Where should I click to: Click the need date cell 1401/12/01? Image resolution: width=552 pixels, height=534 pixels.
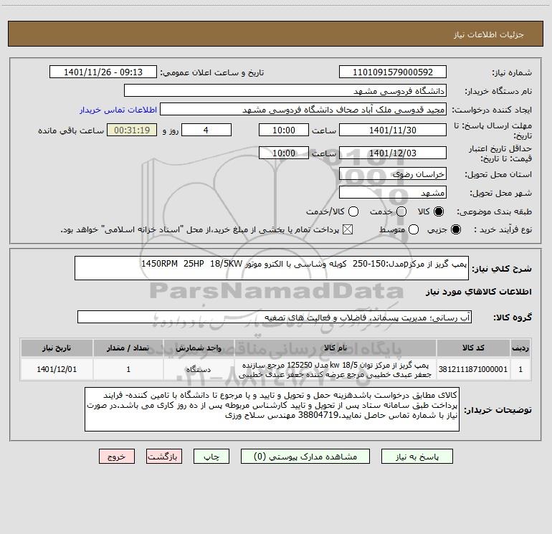[57, 369]
